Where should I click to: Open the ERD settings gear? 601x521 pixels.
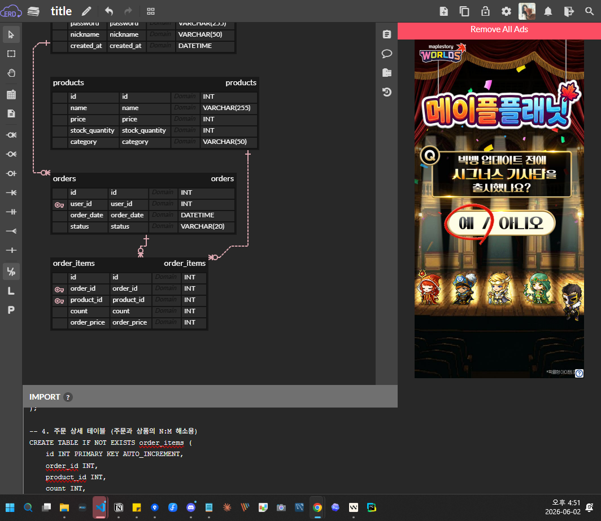(506, 11)
